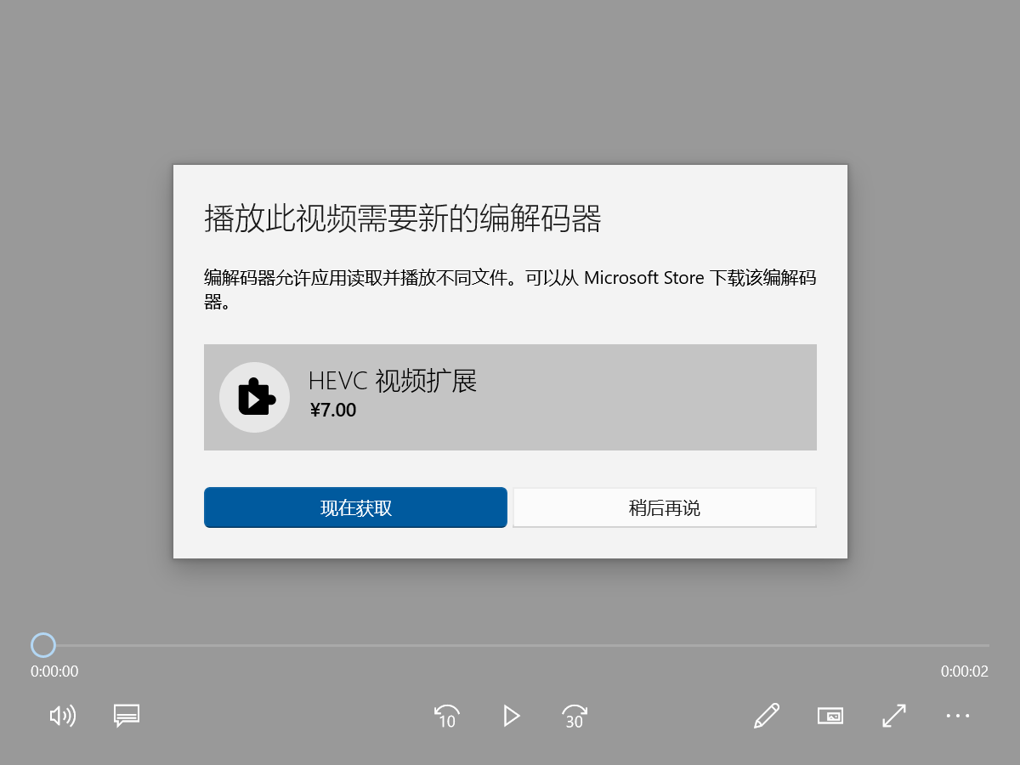The height and width of the screenshot is (765, 1020).
Task: Click the ¥7.00 price text
Action: click(x=333, y=411)
